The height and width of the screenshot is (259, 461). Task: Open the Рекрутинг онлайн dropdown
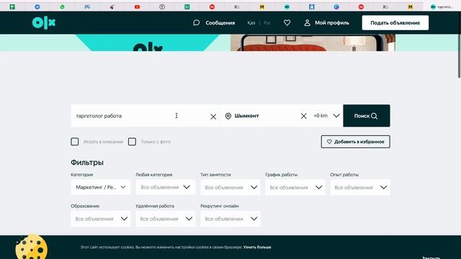tap(230, 219)
